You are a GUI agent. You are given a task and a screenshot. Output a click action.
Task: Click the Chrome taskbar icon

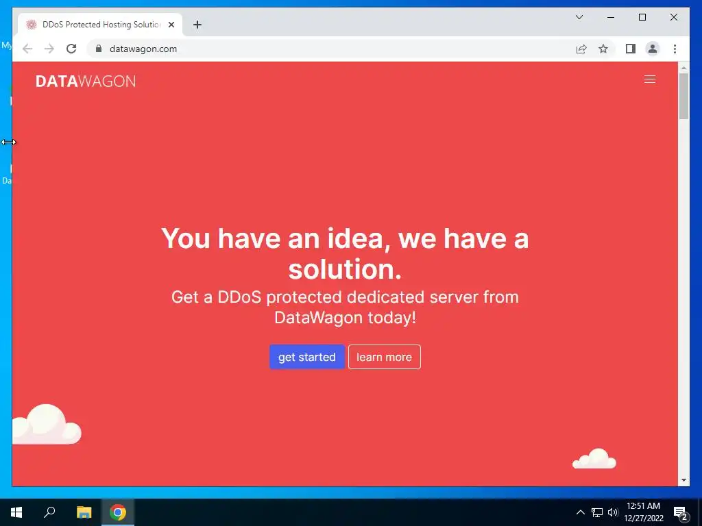coord(118,512)
